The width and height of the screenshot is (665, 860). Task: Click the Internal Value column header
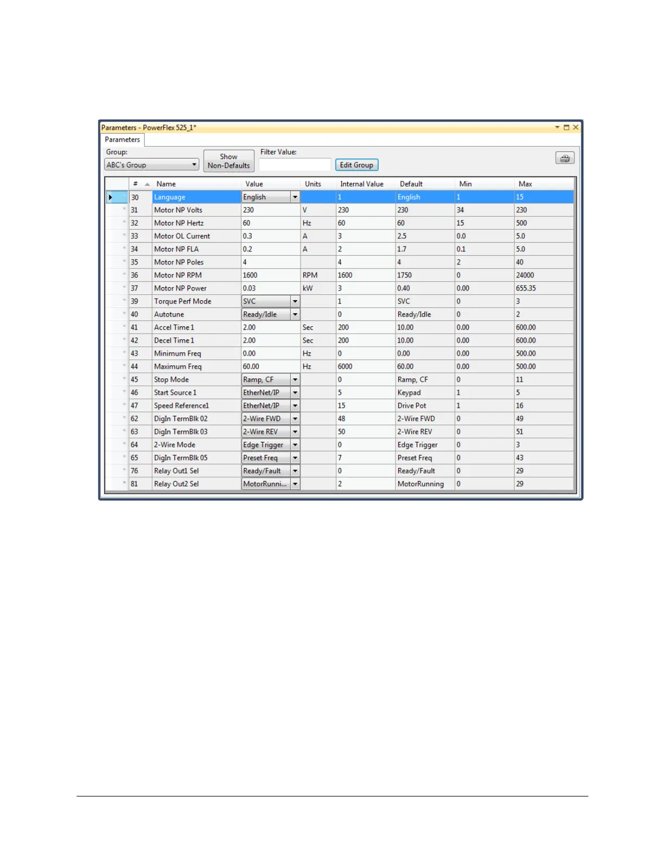point(366,184)
